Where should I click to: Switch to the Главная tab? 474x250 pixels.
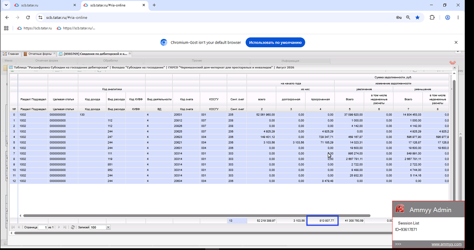click(11, 54)
